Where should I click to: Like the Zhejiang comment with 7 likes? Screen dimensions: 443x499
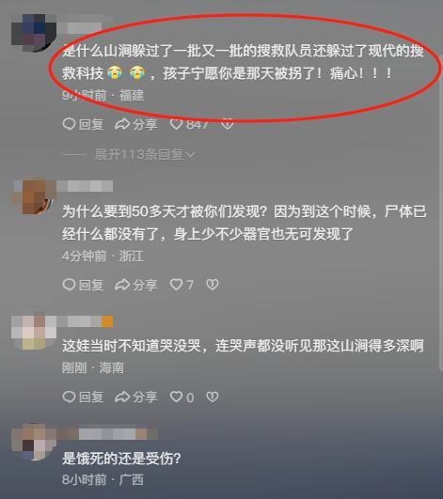[182, 285]
